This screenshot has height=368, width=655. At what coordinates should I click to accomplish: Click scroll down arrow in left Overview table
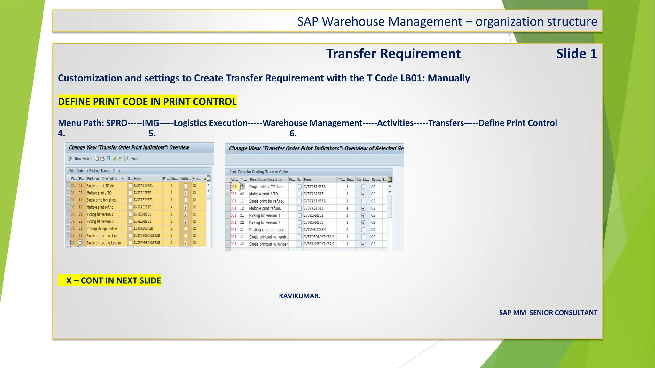click(x=209, y=191)
